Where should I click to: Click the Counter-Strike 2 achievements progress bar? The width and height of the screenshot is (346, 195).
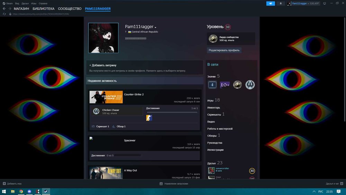click(x=172, y=113)
